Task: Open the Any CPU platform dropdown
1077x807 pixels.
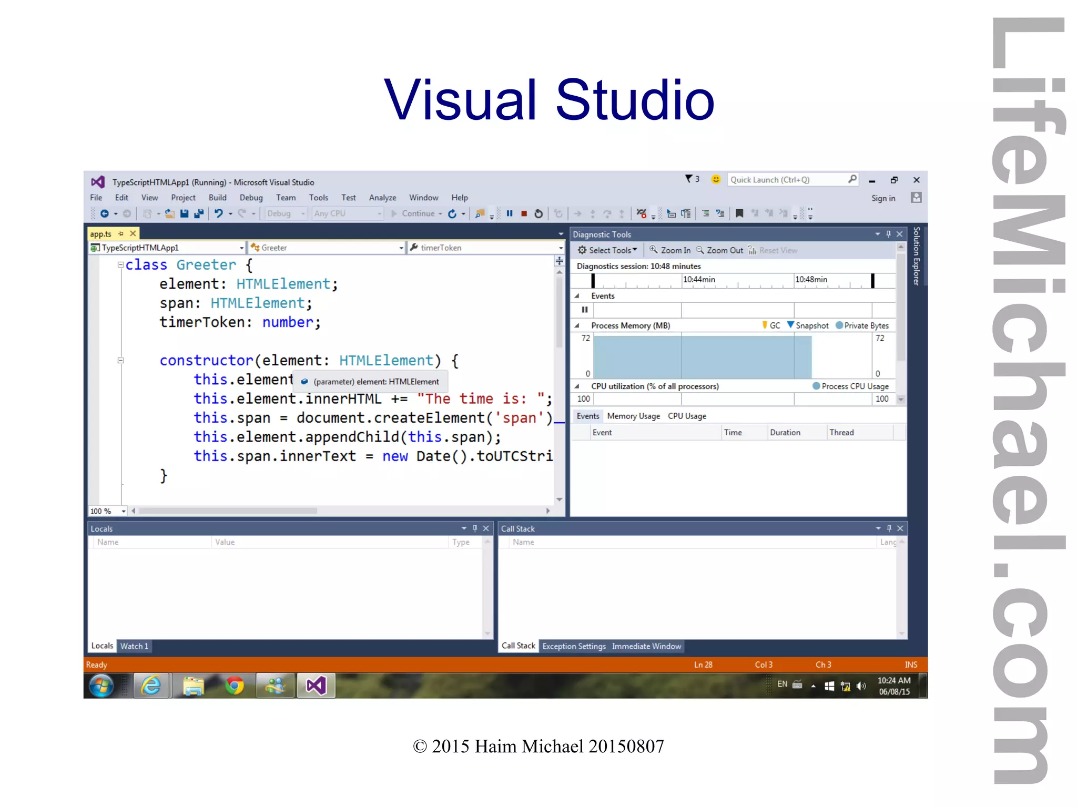Action: pyautogui.click(x=347, y=213)
